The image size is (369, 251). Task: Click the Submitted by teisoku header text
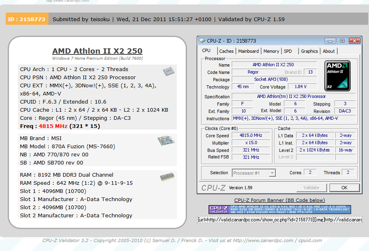click(81, 19)
